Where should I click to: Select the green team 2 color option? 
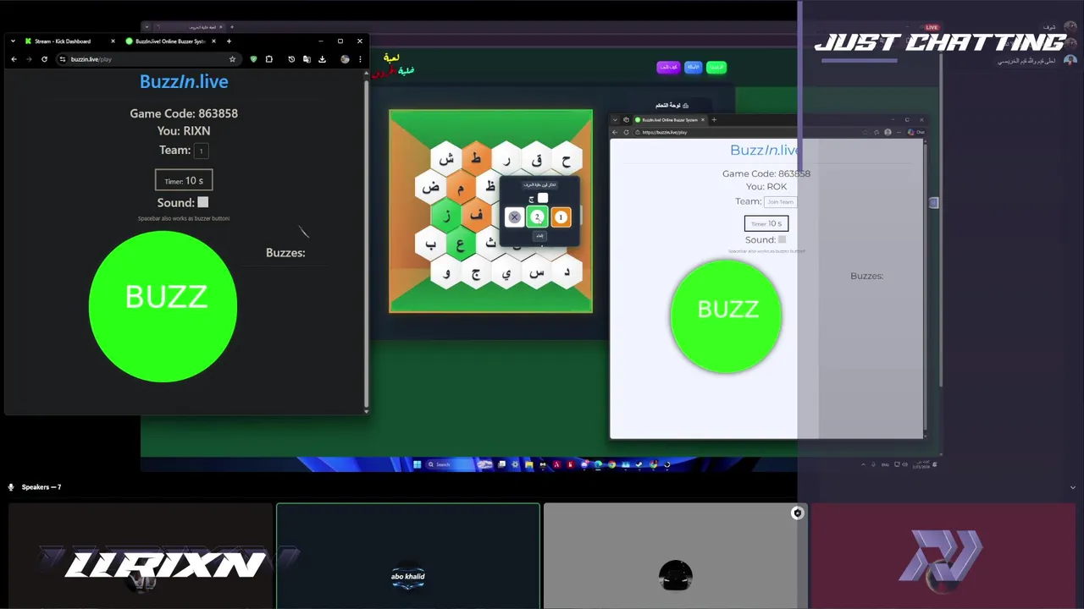point(537,217)
